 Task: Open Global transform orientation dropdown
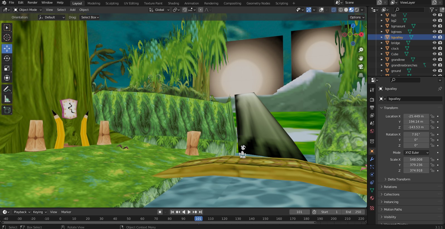click(x=159, y=10)
